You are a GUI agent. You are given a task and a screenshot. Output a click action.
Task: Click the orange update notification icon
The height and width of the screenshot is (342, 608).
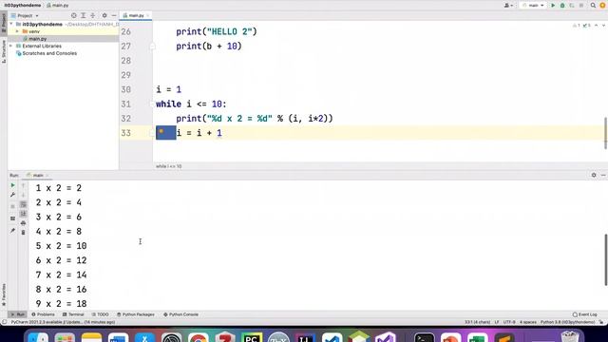click(602, 6)
